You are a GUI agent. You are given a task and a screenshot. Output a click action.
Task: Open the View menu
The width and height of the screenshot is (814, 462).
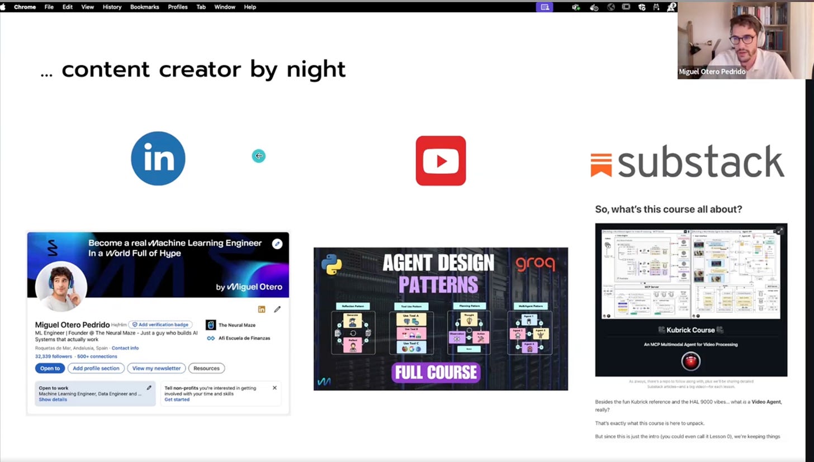[x=88, y=7]
